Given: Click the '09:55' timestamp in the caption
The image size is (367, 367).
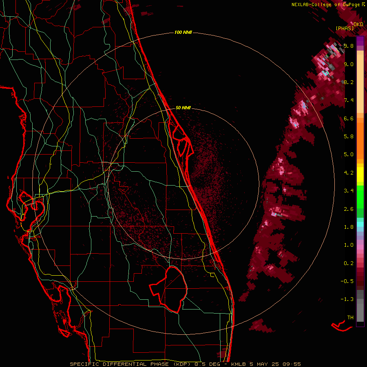Looking at the screenshot, I should tap(292, 364).
